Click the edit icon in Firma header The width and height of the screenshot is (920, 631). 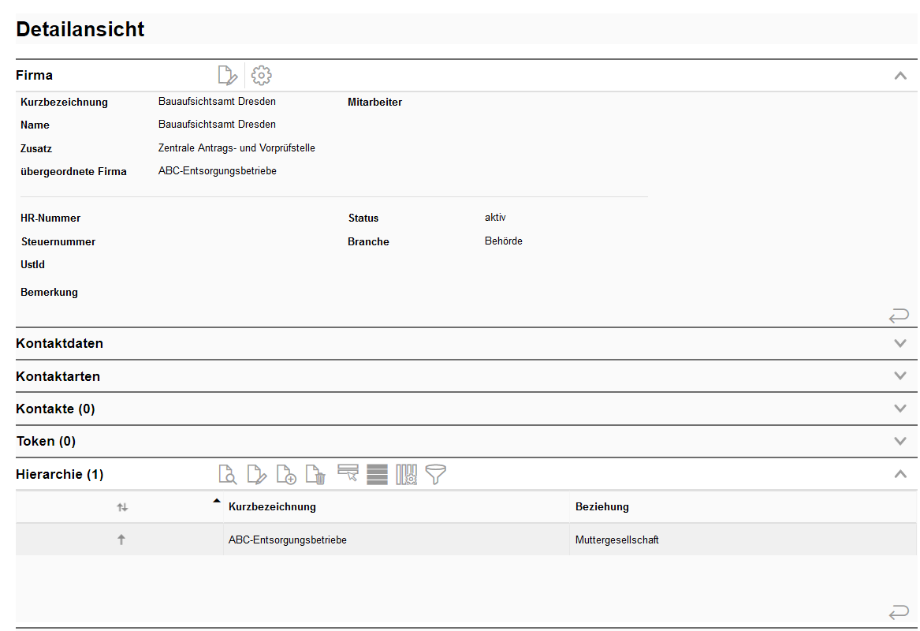(x=227, y=76)
